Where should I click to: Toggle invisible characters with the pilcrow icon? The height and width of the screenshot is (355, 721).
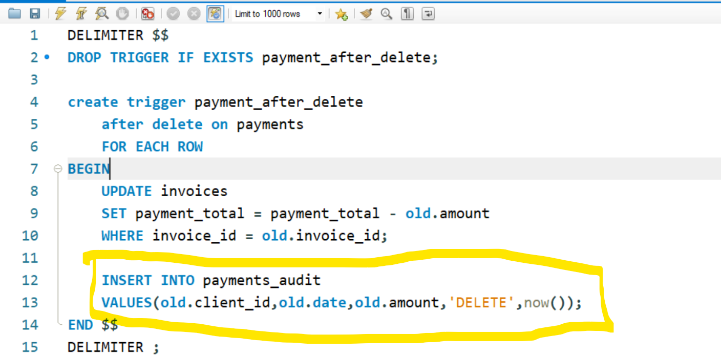(x=407, y=14)
